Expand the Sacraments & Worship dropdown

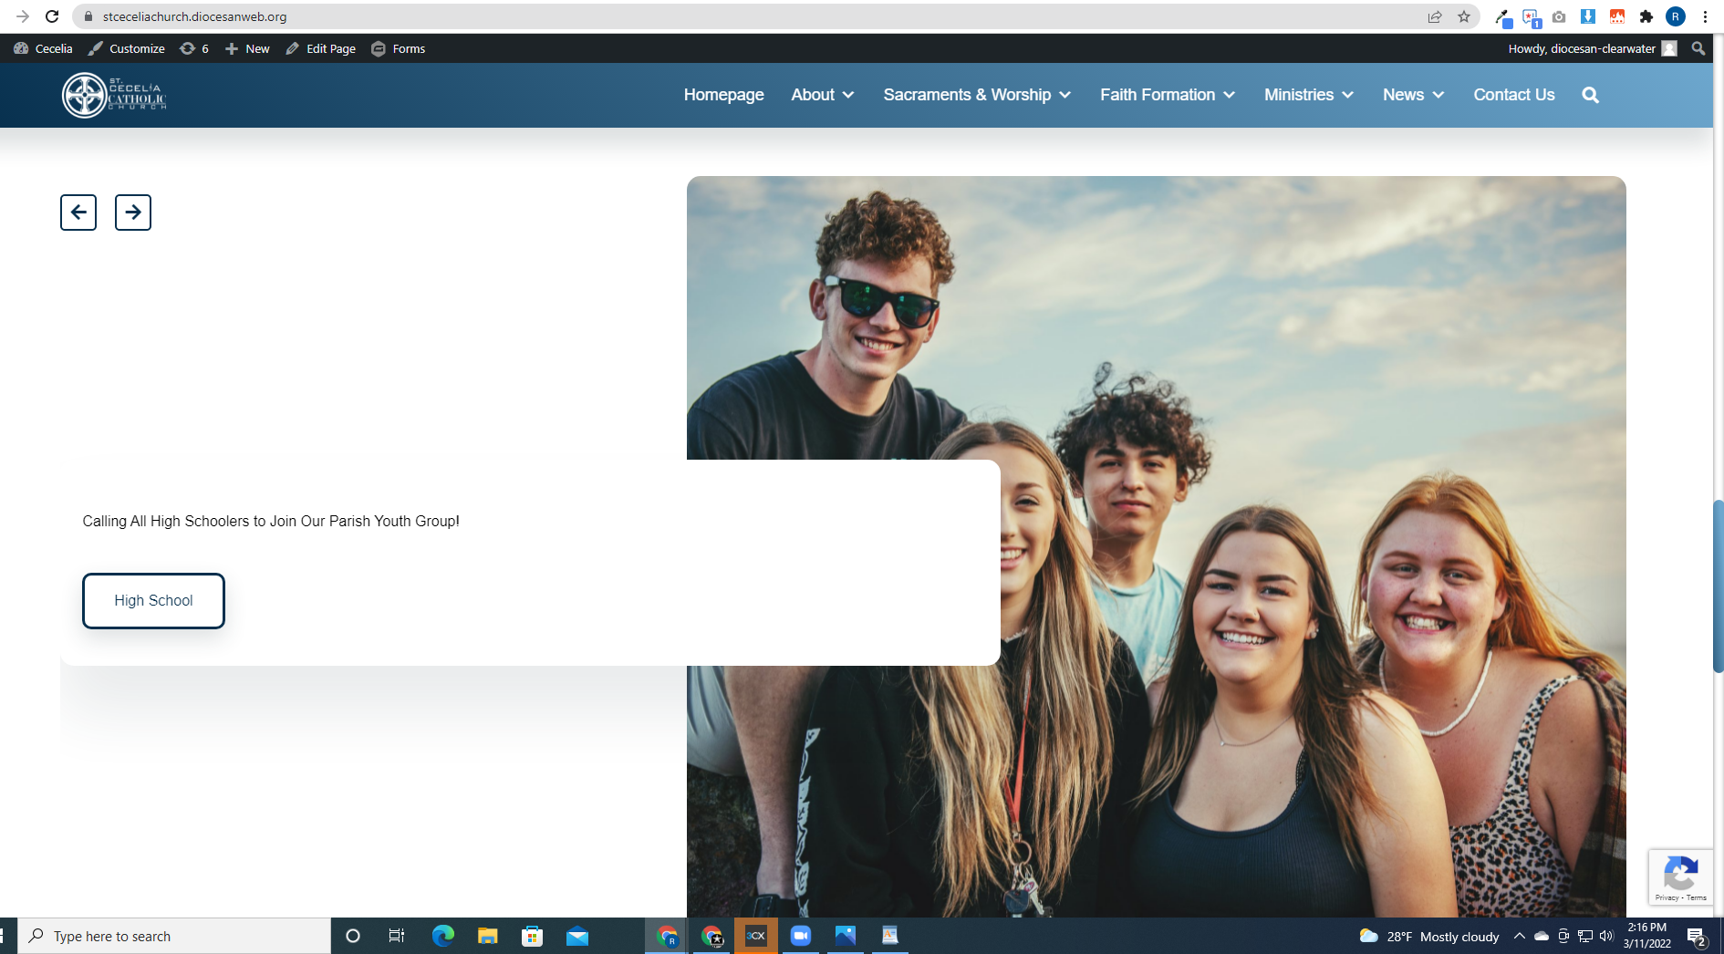point(977,95)
